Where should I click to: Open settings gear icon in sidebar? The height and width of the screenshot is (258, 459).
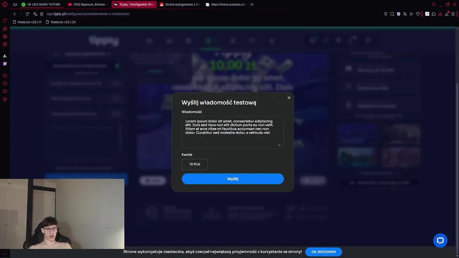click(x=5, y=99)
